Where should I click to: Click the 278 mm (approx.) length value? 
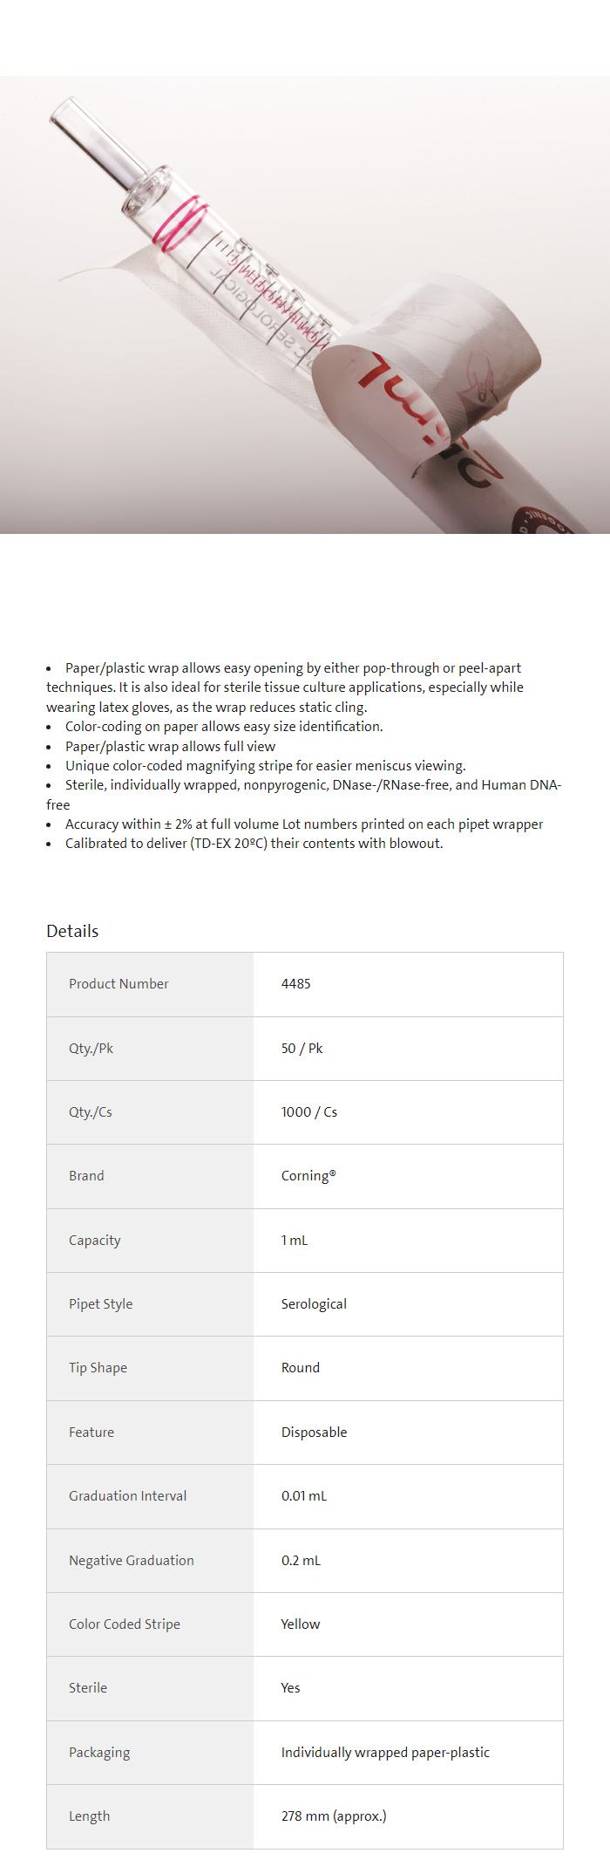[x=333, y=1816]
